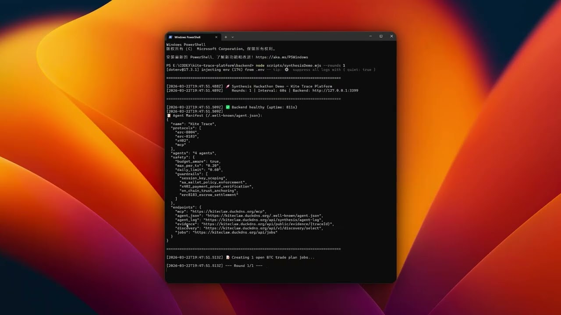Image resolution: width=561 pixels, height=315 pixels.
Task: Click the '--- Round 1/1 ---' log line
Action: click(x=244, y=266)
